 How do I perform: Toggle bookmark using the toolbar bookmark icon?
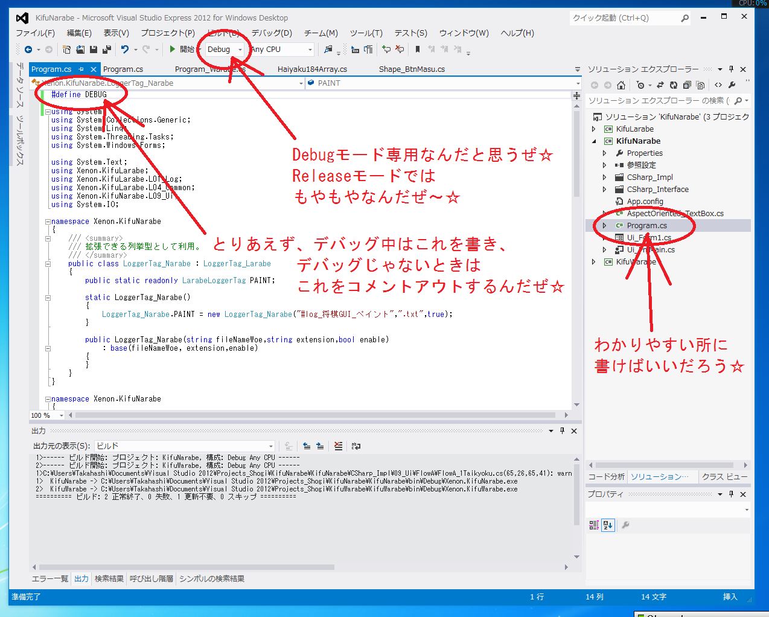coord(417,50)
